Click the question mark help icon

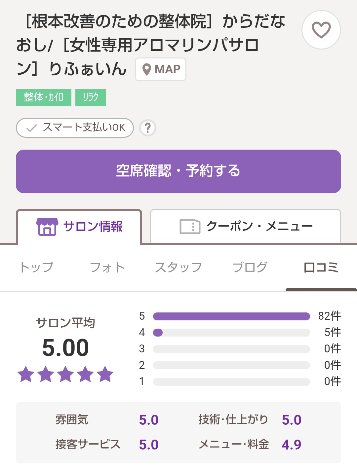(148, 128)
